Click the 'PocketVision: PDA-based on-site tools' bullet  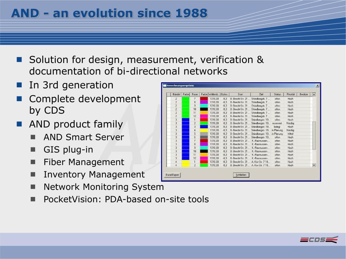click(126, 199)
